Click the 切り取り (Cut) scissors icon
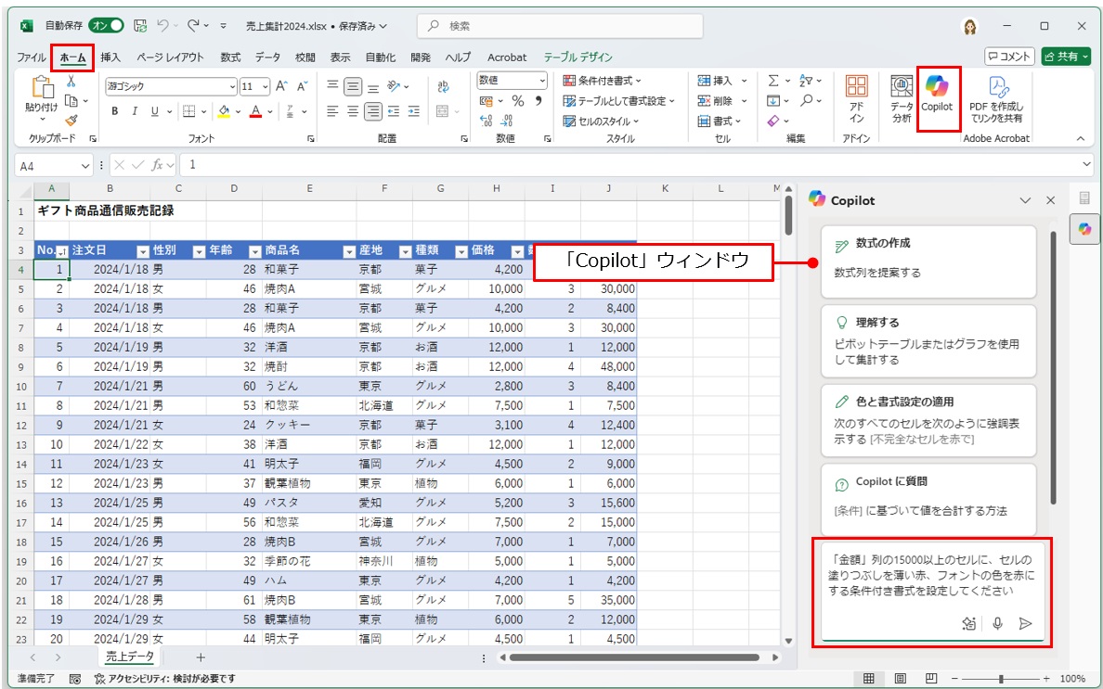This screenshot has width=1103, height=689. point(71,82)
